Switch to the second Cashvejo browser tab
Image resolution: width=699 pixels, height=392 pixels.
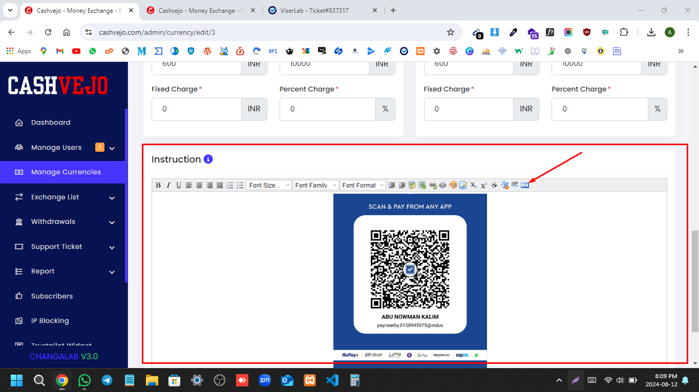click(x=202, y=10)
